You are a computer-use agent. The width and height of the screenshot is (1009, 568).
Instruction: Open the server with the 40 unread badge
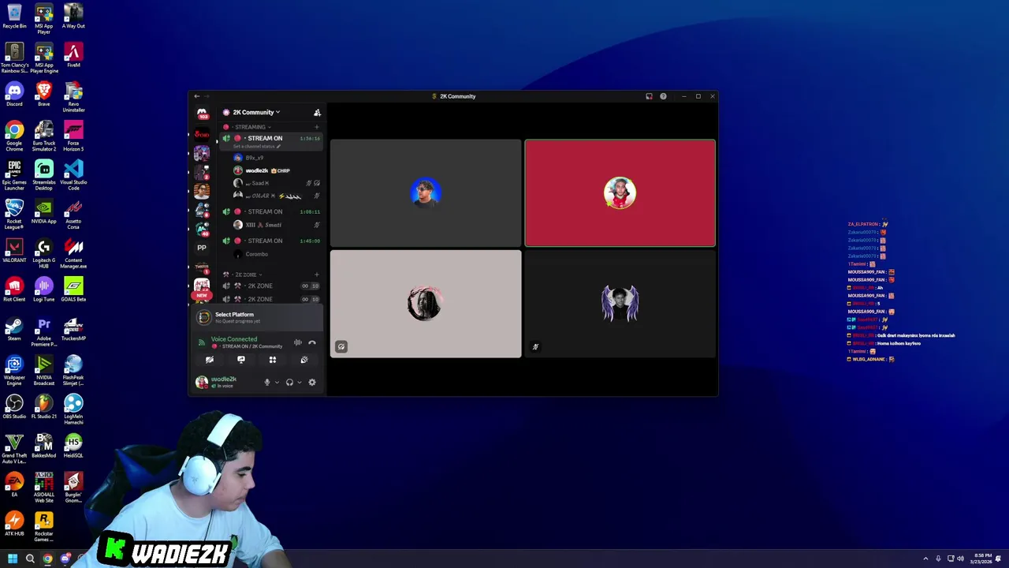[202, 229]
